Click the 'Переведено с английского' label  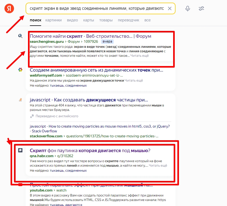click(57, 116)
